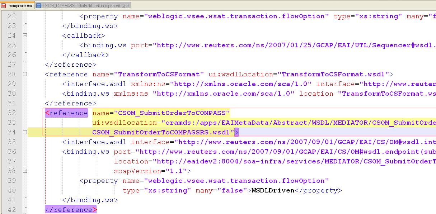The width and height of the screenshot is (436, 214).
Task: Switch to the composite.xml tab
Action: point(17,5)
